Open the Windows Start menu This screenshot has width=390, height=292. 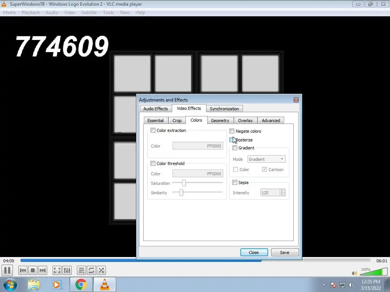(x=10, y=284)
